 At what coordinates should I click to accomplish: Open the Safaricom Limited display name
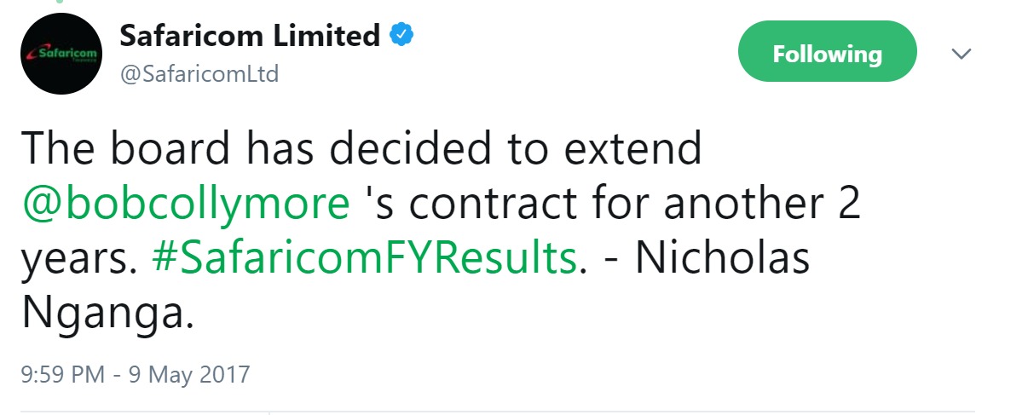click(x=250, y=35)
